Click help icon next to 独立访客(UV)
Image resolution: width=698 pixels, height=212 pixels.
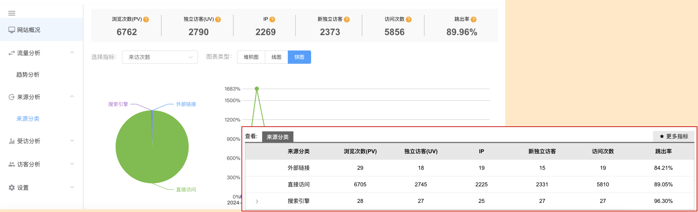point(218,20)
